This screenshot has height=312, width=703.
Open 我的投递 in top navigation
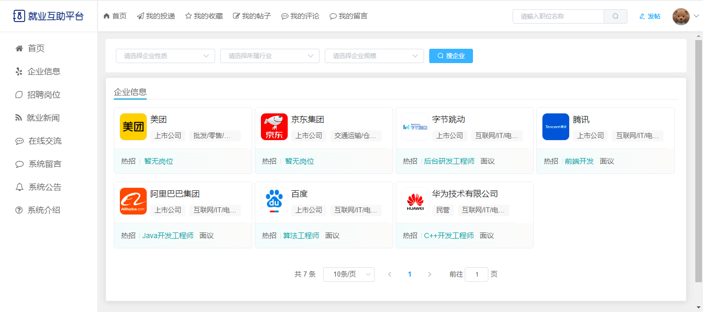point(156,16)
